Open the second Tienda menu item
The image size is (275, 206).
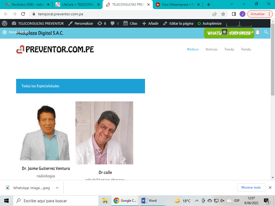tap(246, 49)
